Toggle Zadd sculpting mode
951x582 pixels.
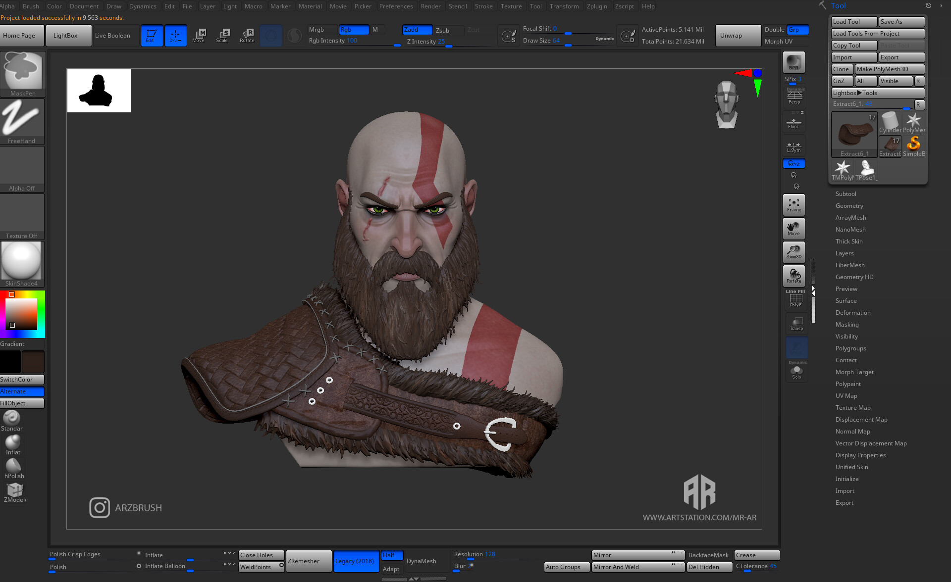(417, 30)
